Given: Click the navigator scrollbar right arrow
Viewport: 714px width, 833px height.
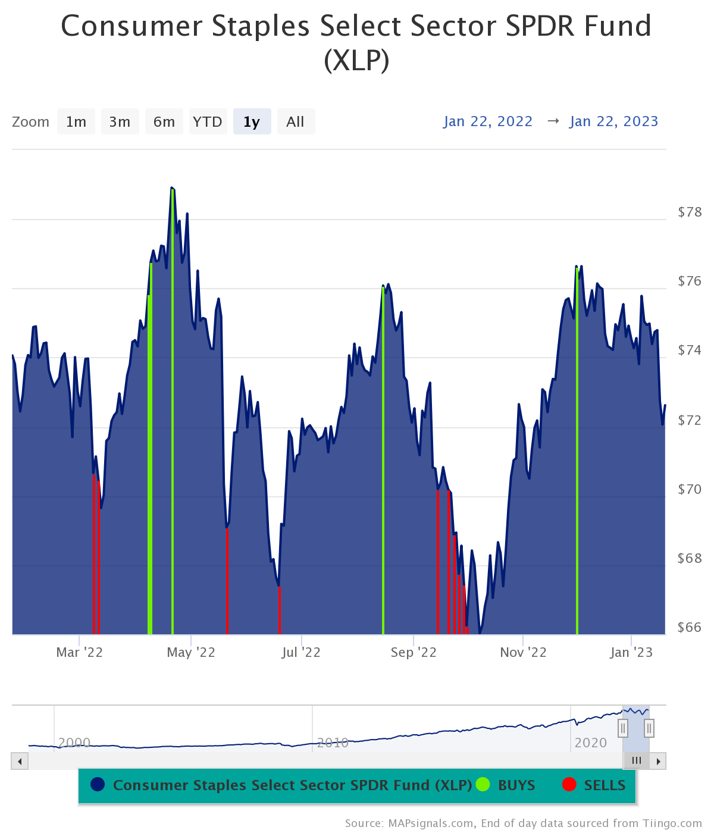Looking at the screenshot, I should (658, 761).
